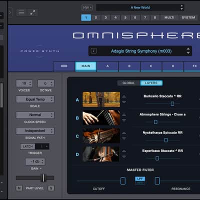Switch to LAYERS view
200x200 pixels.
[x=151, y=83]
